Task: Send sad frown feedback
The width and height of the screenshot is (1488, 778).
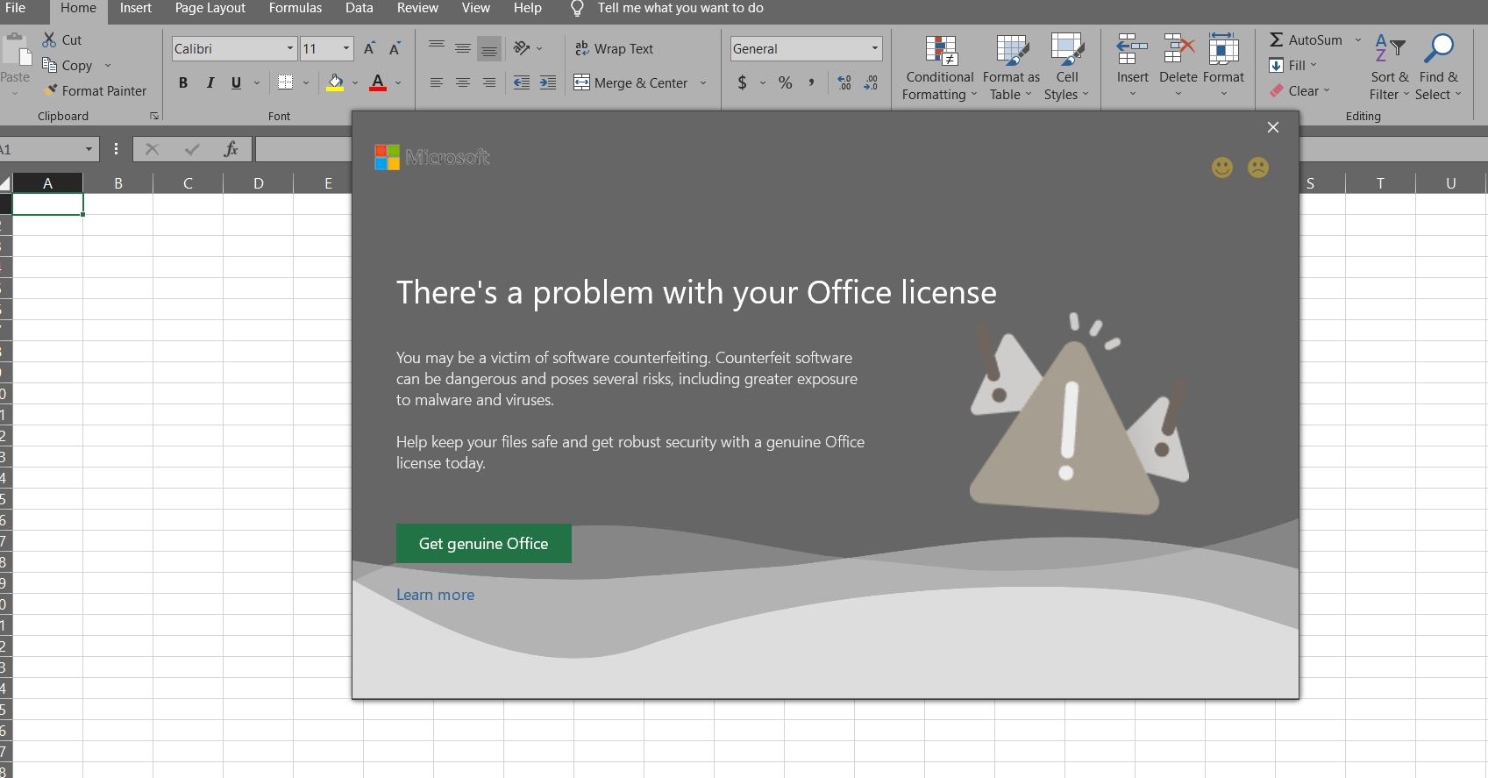Action: 1258,168
